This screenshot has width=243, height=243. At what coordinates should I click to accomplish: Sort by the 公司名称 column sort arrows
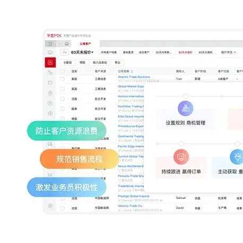point(132,71)
